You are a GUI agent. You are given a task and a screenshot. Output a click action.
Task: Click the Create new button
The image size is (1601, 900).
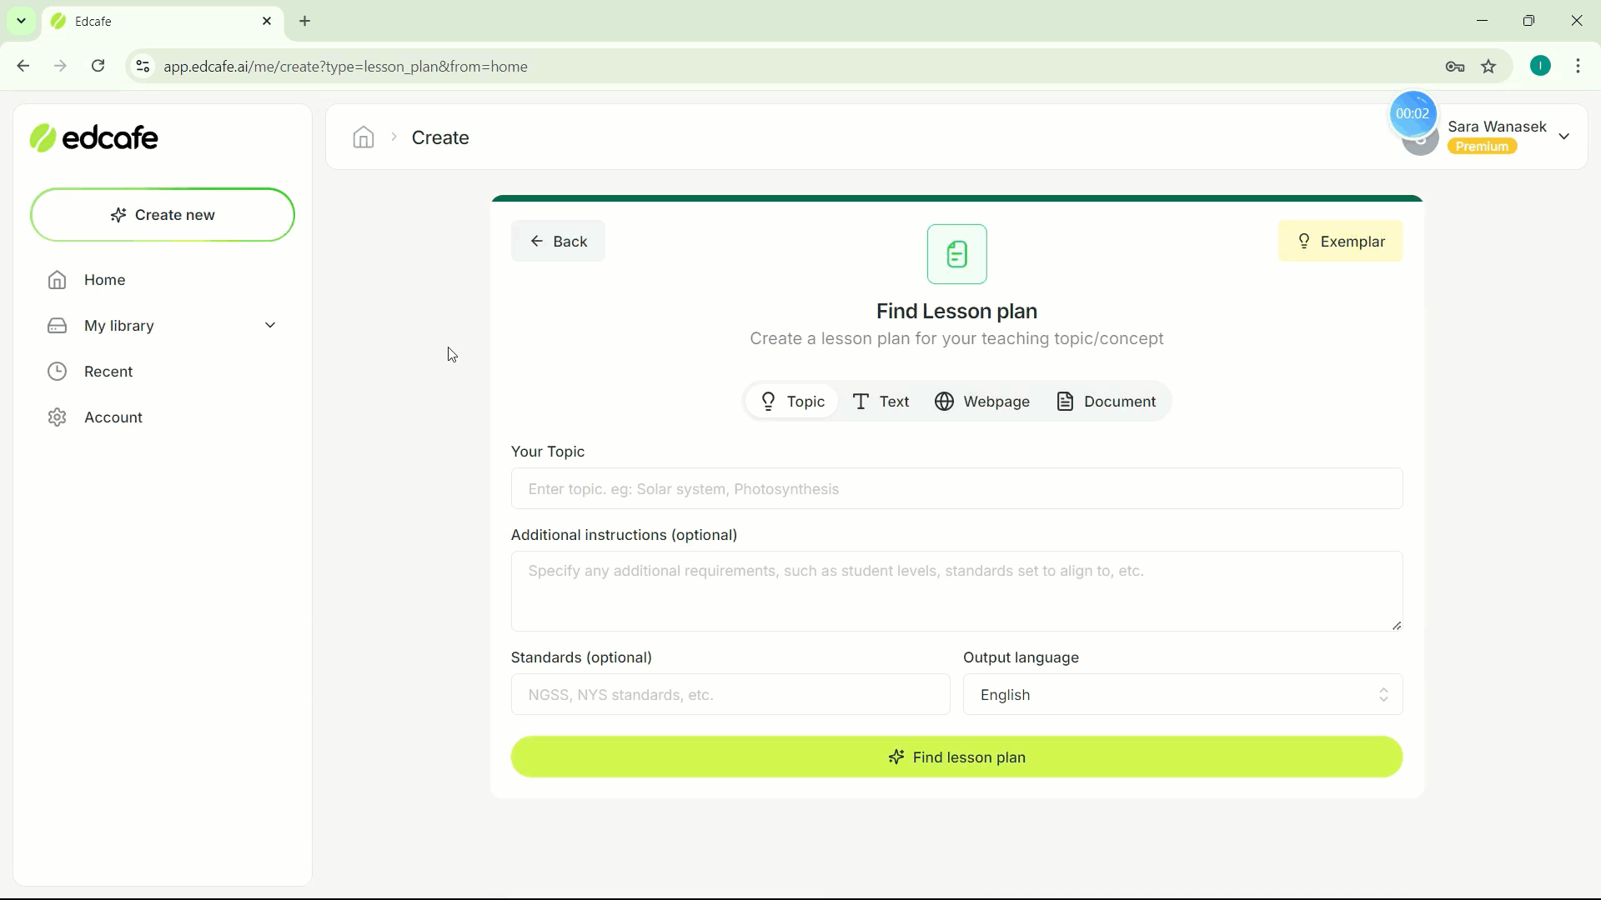pos(163,215)
